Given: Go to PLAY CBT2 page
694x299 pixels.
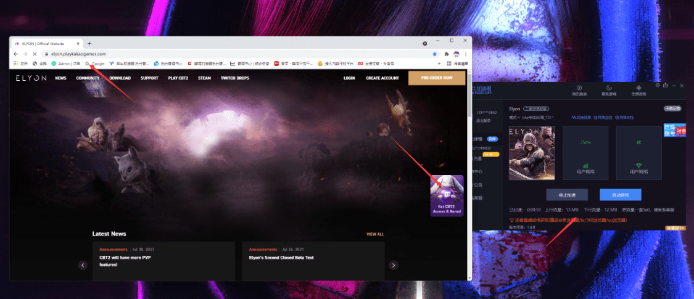Looking at the screenshot, I should click(x=178, y=78).
